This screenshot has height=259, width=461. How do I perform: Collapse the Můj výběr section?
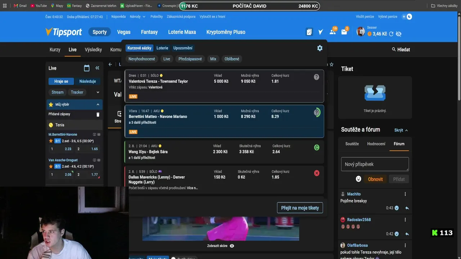[x=98, y=105]
